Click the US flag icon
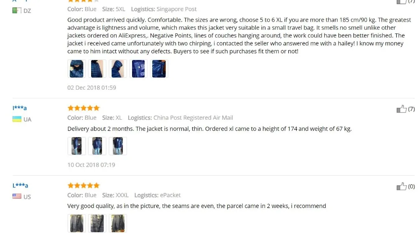Image resolution: width=418 pixels, height=233 pixels. pyautogui.click(x=17, y=196)
